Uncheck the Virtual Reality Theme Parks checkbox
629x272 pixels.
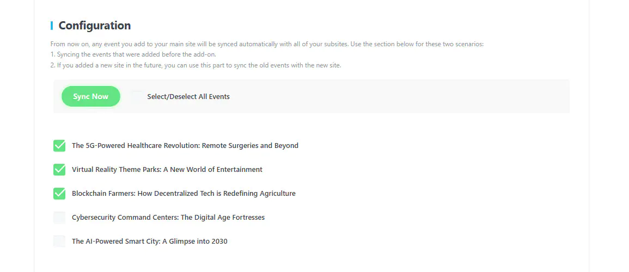click(59, 170)
